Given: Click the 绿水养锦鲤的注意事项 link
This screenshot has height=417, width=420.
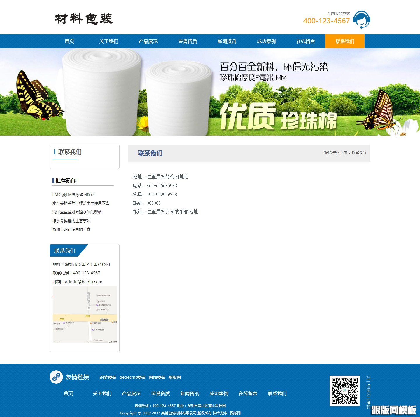Looking at the screenshot, I should coord(71,221).
